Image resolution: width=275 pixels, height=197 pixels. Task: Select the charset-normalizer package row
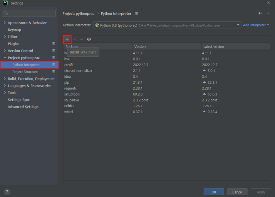(167, 71)
